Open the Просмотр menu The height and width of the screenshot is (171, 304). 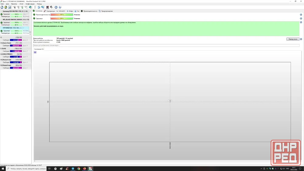coord(14,4)
